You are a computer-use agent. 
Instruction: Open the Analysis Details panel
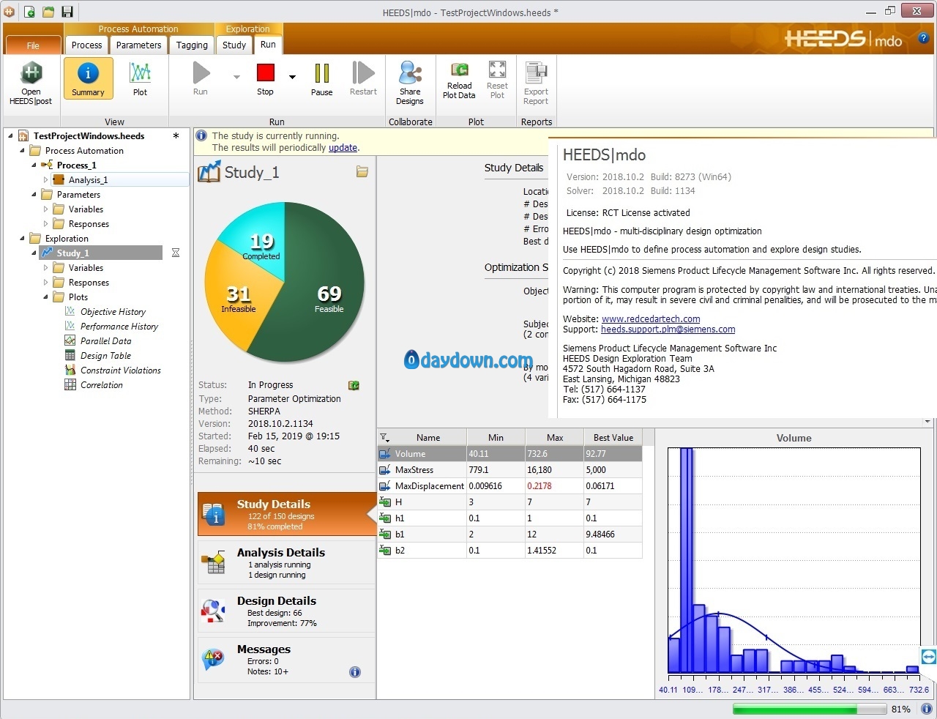286,562
